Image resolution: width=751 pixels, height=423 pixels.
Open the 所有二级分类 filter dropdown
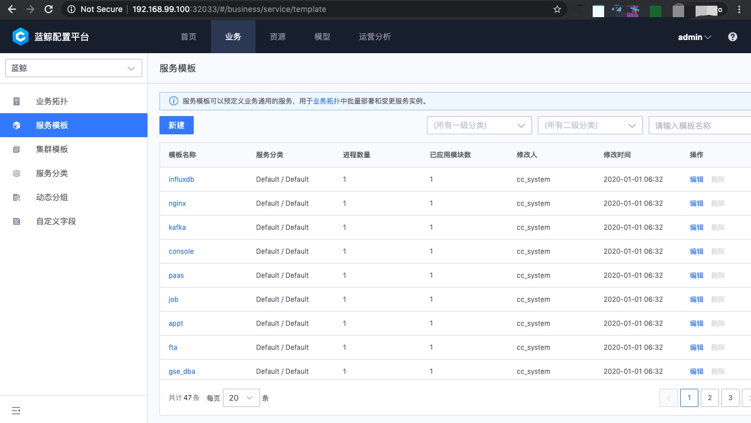(x=590, y=125)
